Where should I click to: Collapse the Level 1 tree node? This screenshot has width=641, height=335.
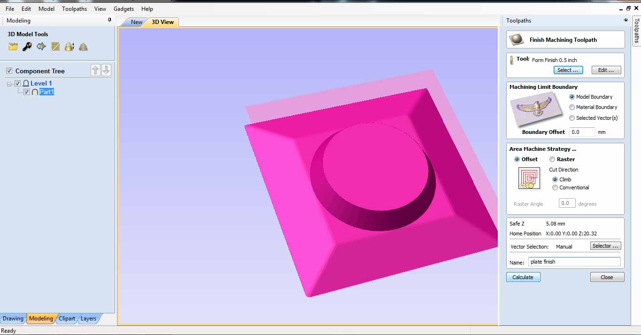click(x=9, y=84)
